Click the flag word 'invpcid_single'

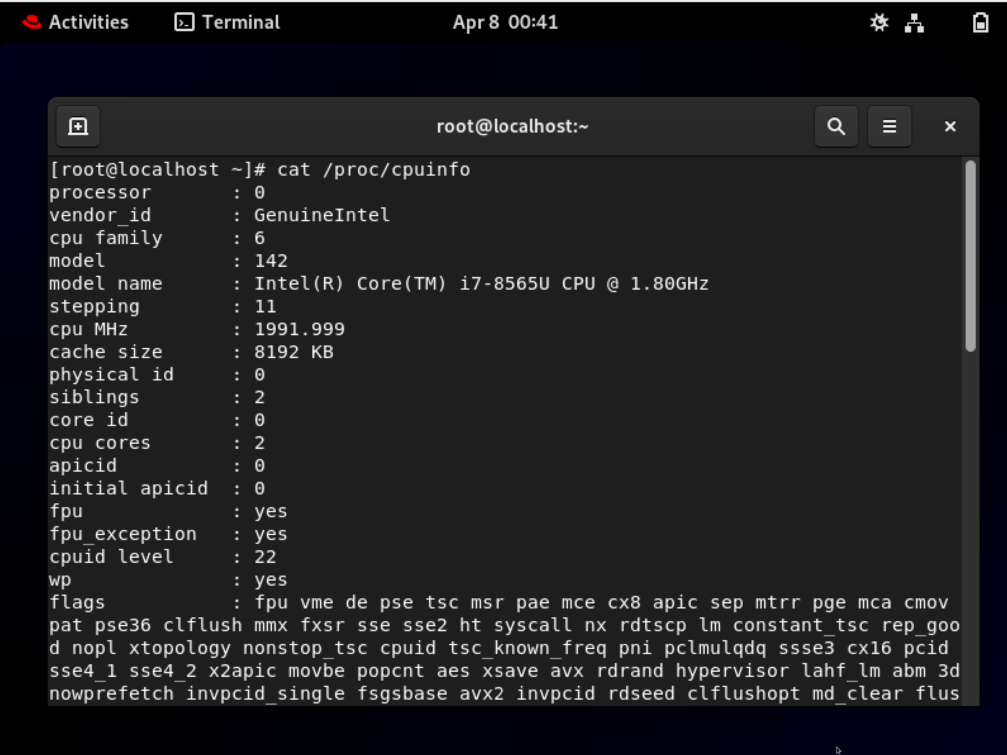[x=266, y=693]
